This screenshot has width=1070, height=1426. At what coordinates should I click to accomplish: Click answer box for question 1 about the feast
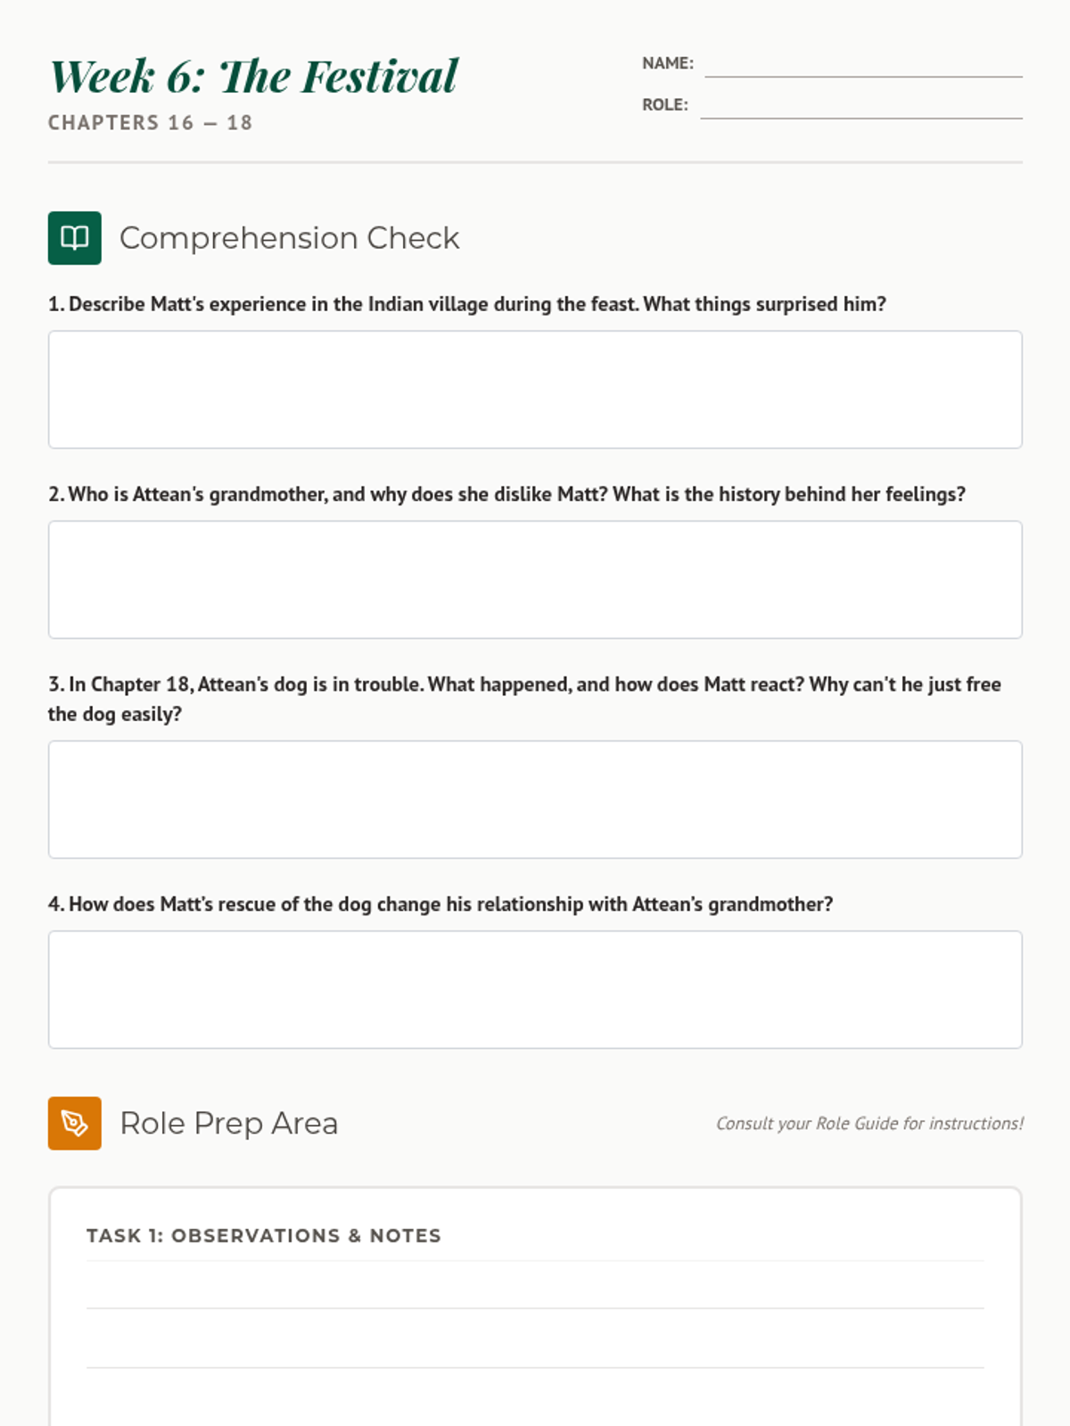pos(535,389)
